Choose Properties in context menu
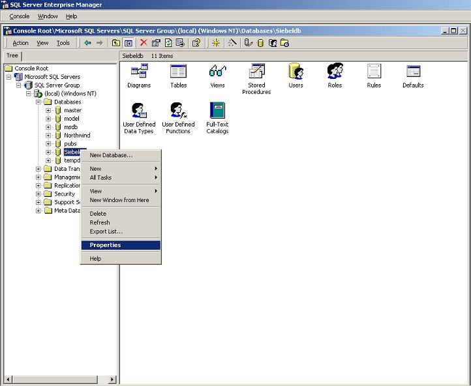This screenshot has width=471, height=386. click(121, 245)
